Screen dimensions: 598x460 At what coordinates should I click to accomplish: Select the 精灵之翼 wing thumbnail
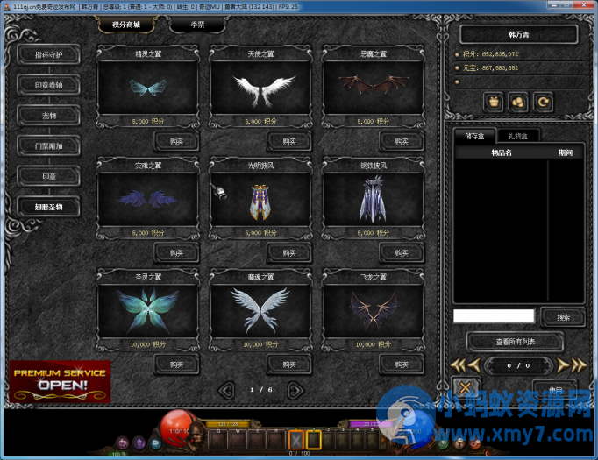coord(148,88)
